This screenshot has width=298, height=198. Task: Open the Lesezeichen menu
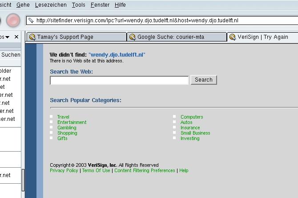coord(51,5)
